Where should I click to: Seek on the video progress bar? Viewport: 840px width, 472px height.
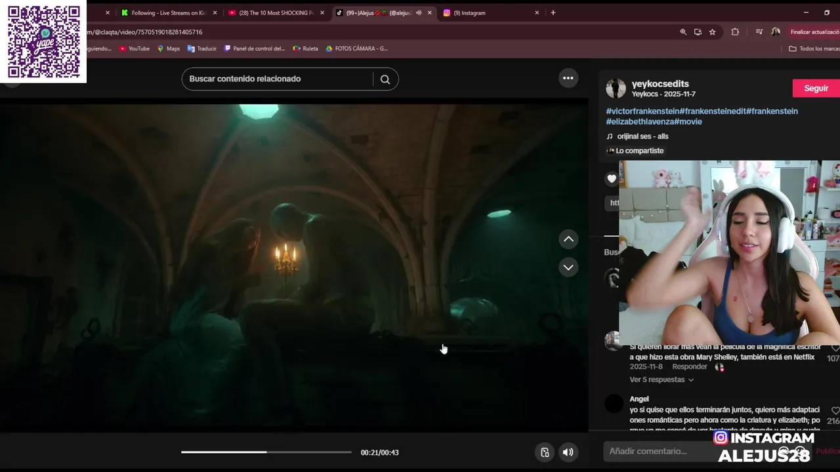click(266, 452)
